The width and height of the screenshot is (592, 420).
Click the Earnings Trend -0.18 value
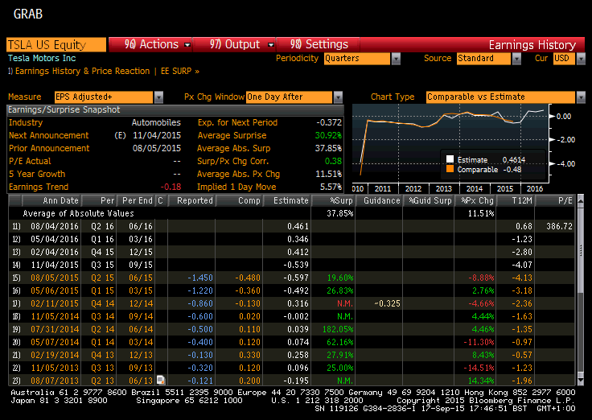171,187
